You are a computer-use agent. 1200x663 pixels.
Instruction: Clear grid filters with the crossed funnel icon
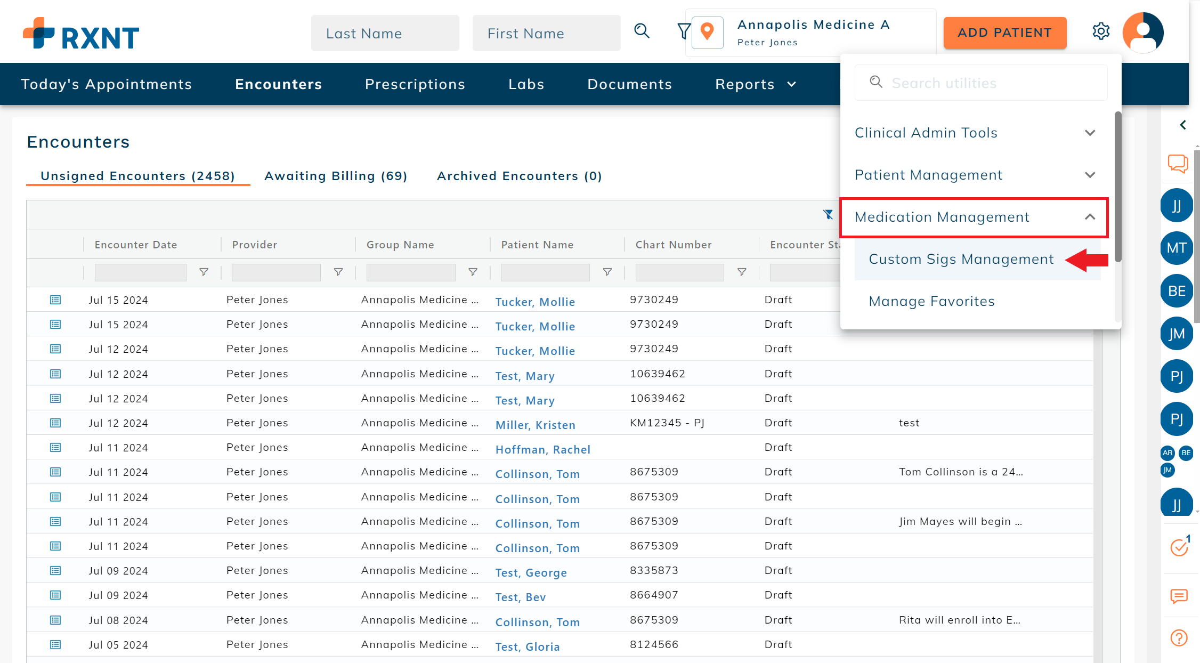tap(828, 214)
